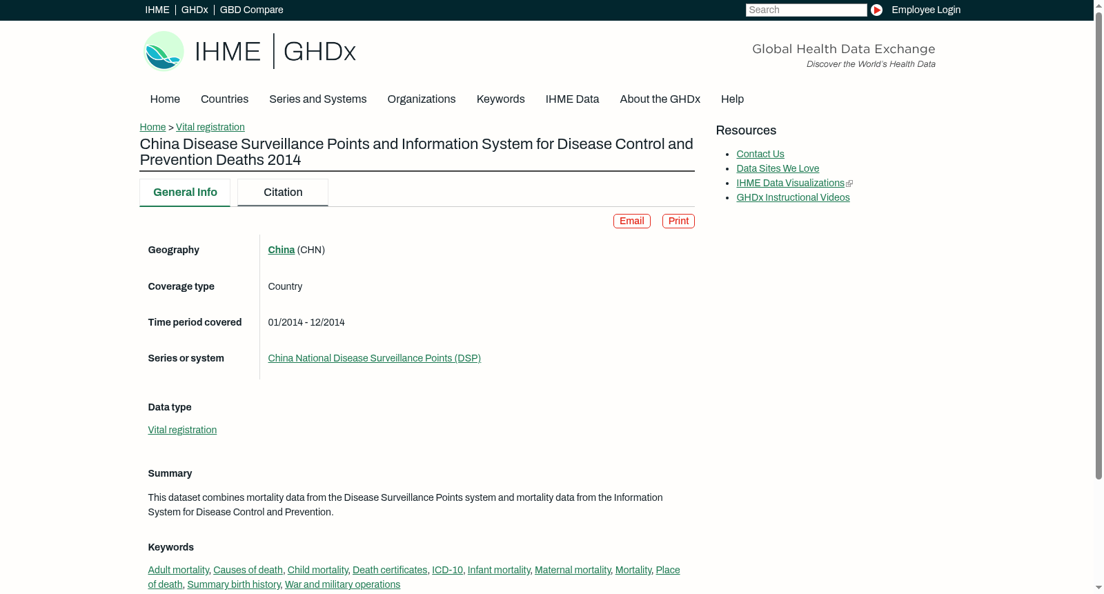This screenshot has width=1104, height=594.
Task: Click the Death certificates keyword
Action: pyautogui.click(x=390, y=570)
